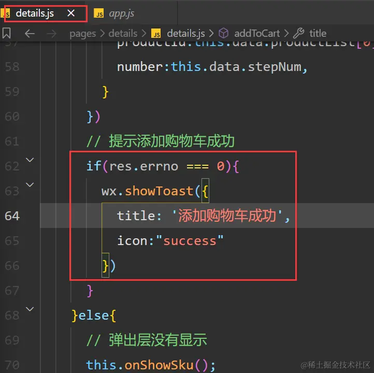Click line number 70 in gutter
The height and width of the screenshot is (373, 374).
12,365
